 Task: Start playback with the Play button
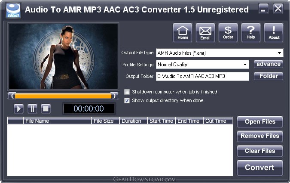click(18, 109)
